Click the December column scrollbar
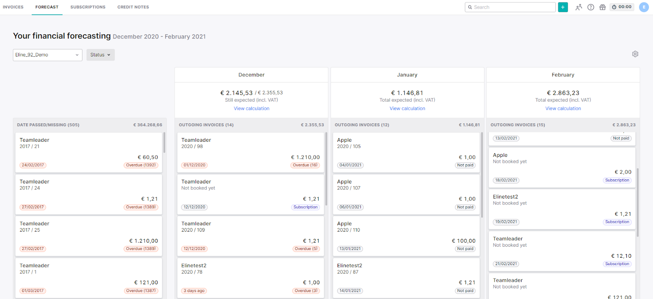This screenshot has height=299, width=653. point(326,169)
